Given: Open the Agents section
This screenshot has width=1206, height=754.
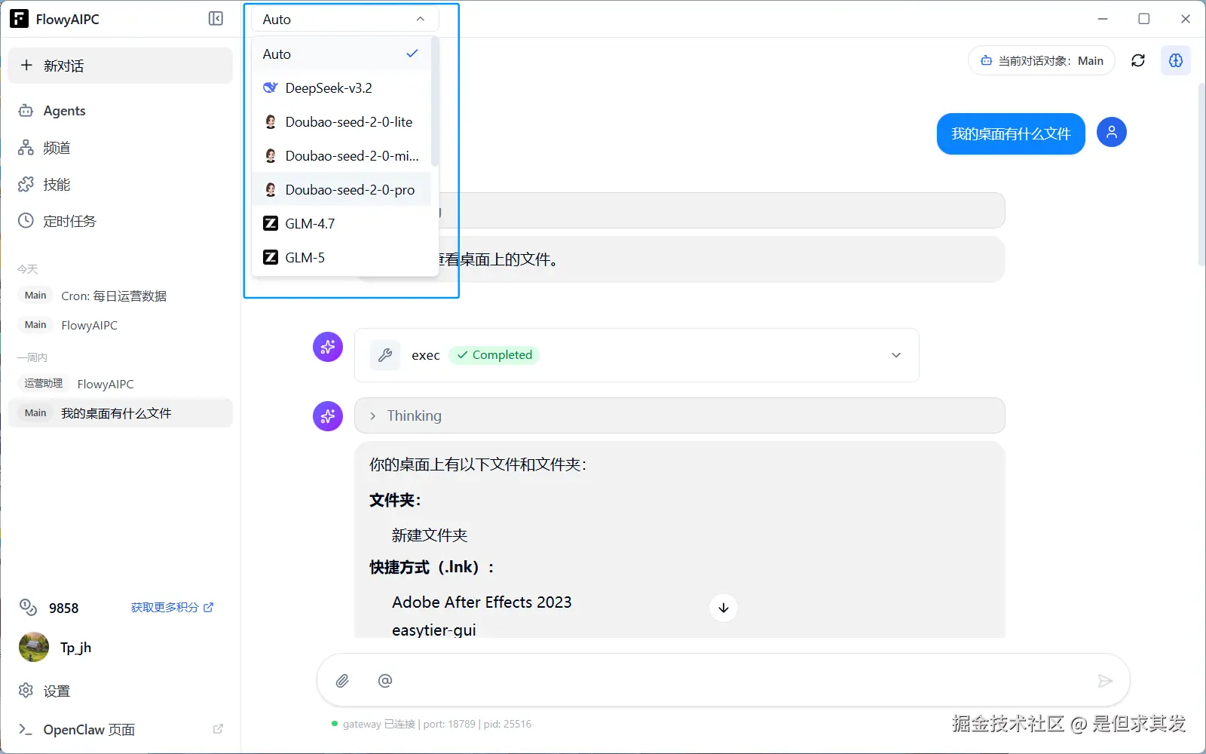Looking at the screenshot, I should (x=63, y=111).
